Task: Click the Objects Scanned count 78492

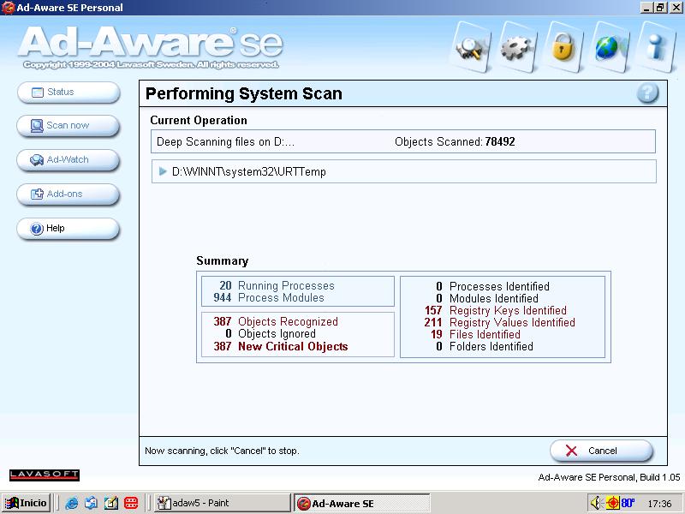Action: [500, 141]
